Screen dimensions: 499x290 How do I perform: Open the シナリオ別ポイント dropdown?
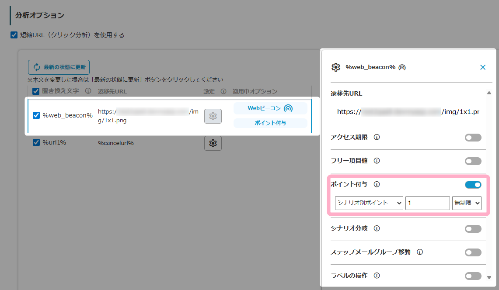[369, 203]
